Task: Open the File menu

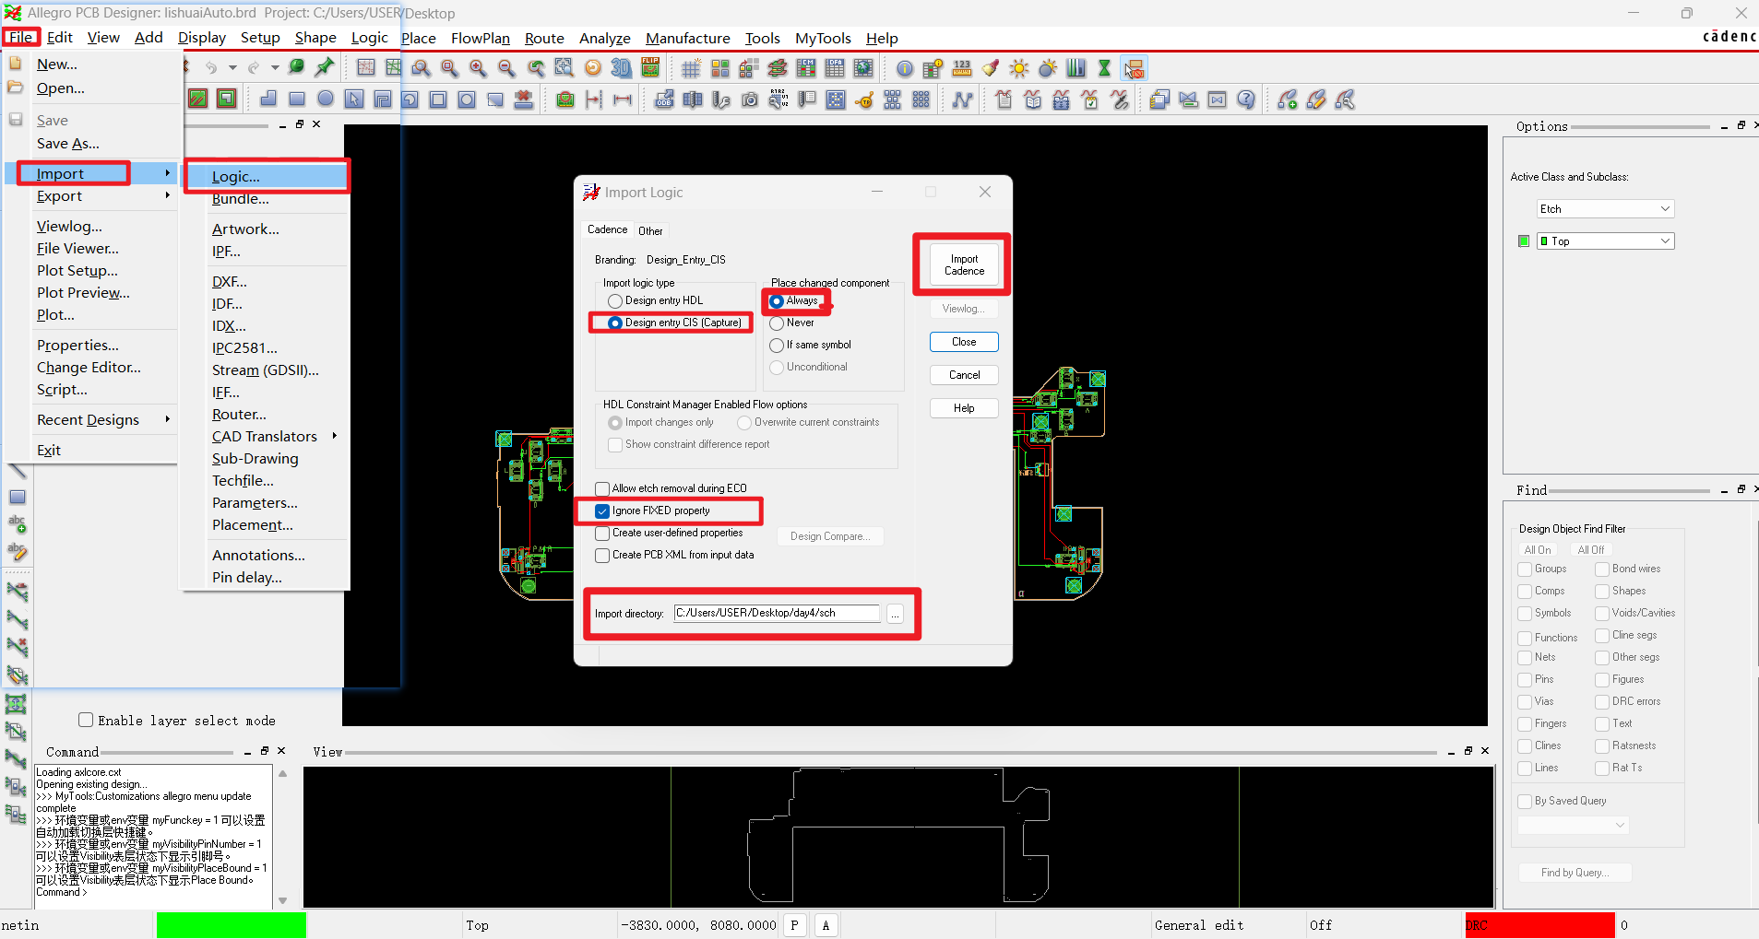Action: click(20, 38)
